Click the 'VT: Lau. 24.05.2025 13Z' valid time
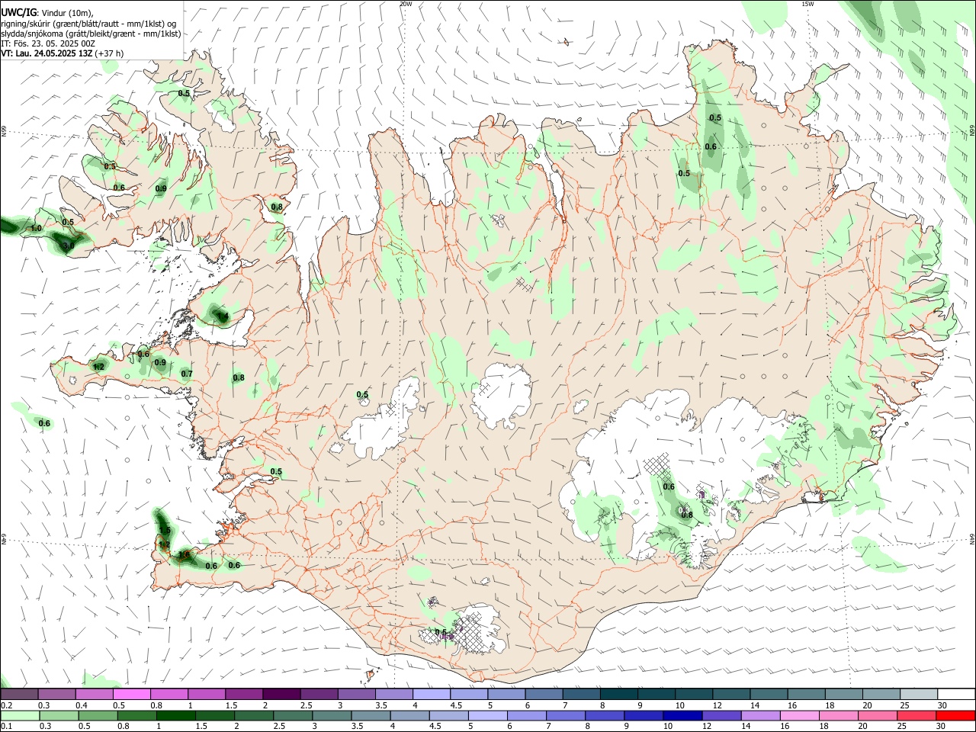 47,53
